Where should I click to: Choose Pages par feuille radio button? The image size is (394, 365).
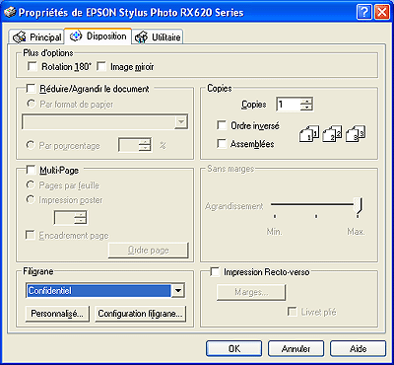pyautogui.click(x=31, y=185)
